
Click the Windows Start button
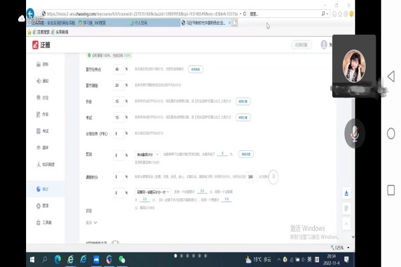point(32,258)
